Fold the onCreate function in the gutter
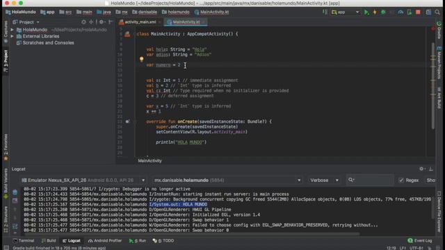 coord(135,122)
